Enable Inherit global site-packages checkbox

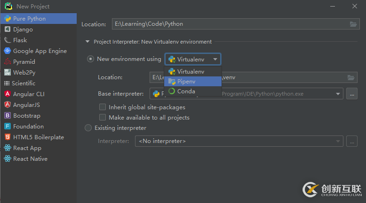[103, 107]
